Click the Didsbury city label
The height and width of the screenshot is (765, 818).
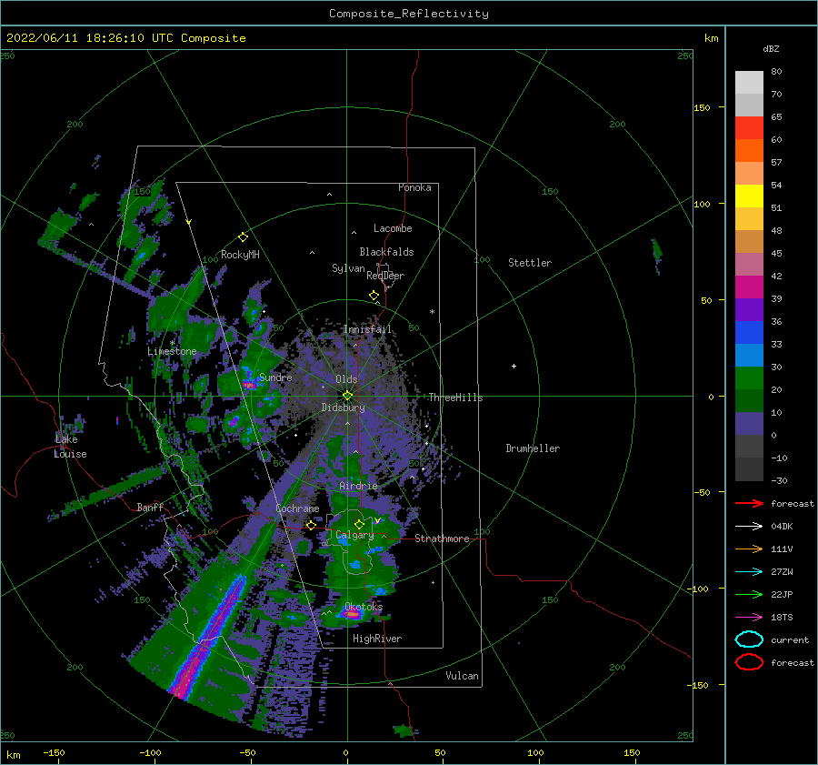343,408
